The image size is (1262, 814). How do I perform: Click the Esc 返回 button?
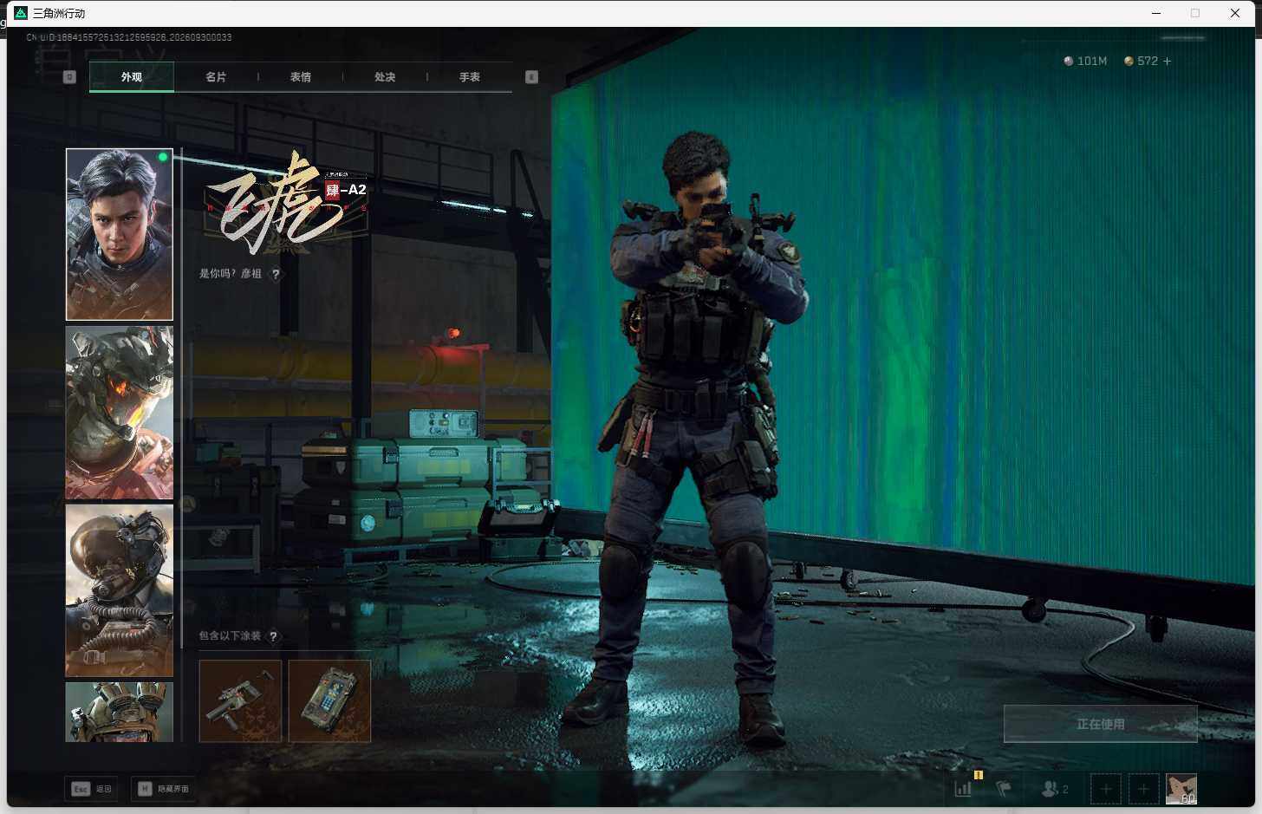[92, 789]
